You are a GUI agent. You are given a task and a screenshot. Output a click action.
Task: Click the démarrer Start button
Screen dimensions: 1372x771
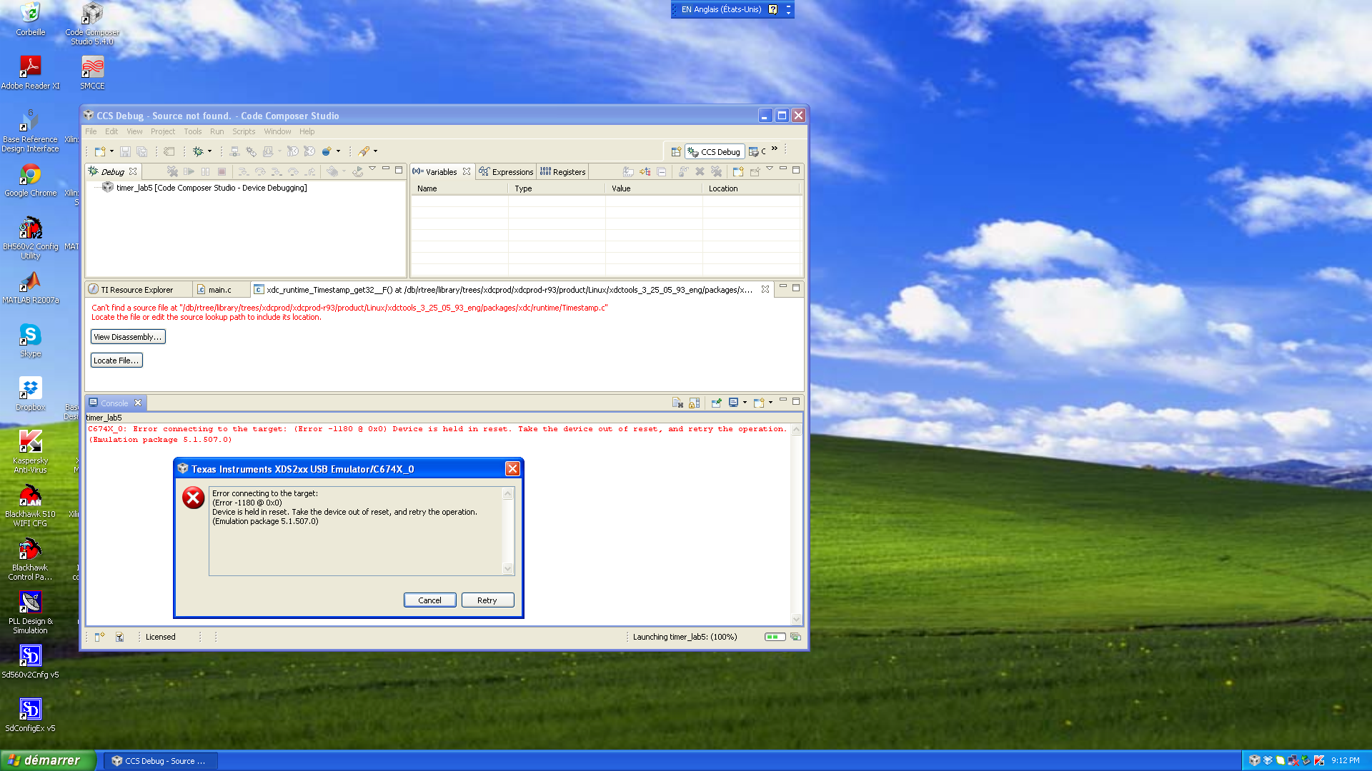(x=47, y=760)
